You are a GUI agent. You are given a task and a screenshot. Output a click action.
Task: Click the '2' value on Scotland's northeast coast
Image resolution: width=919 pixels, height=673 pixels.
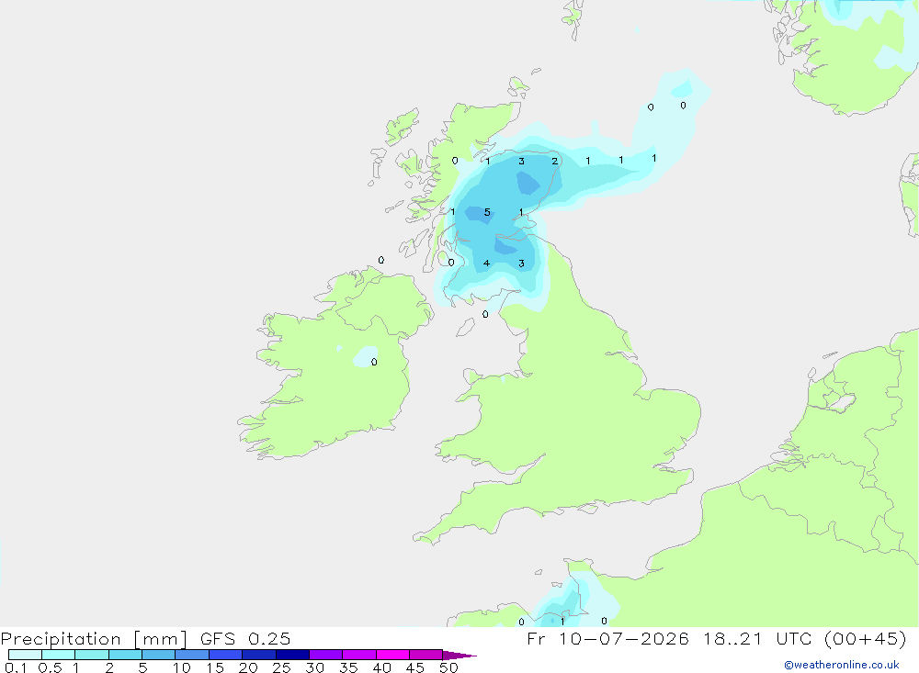click(554, 161)
